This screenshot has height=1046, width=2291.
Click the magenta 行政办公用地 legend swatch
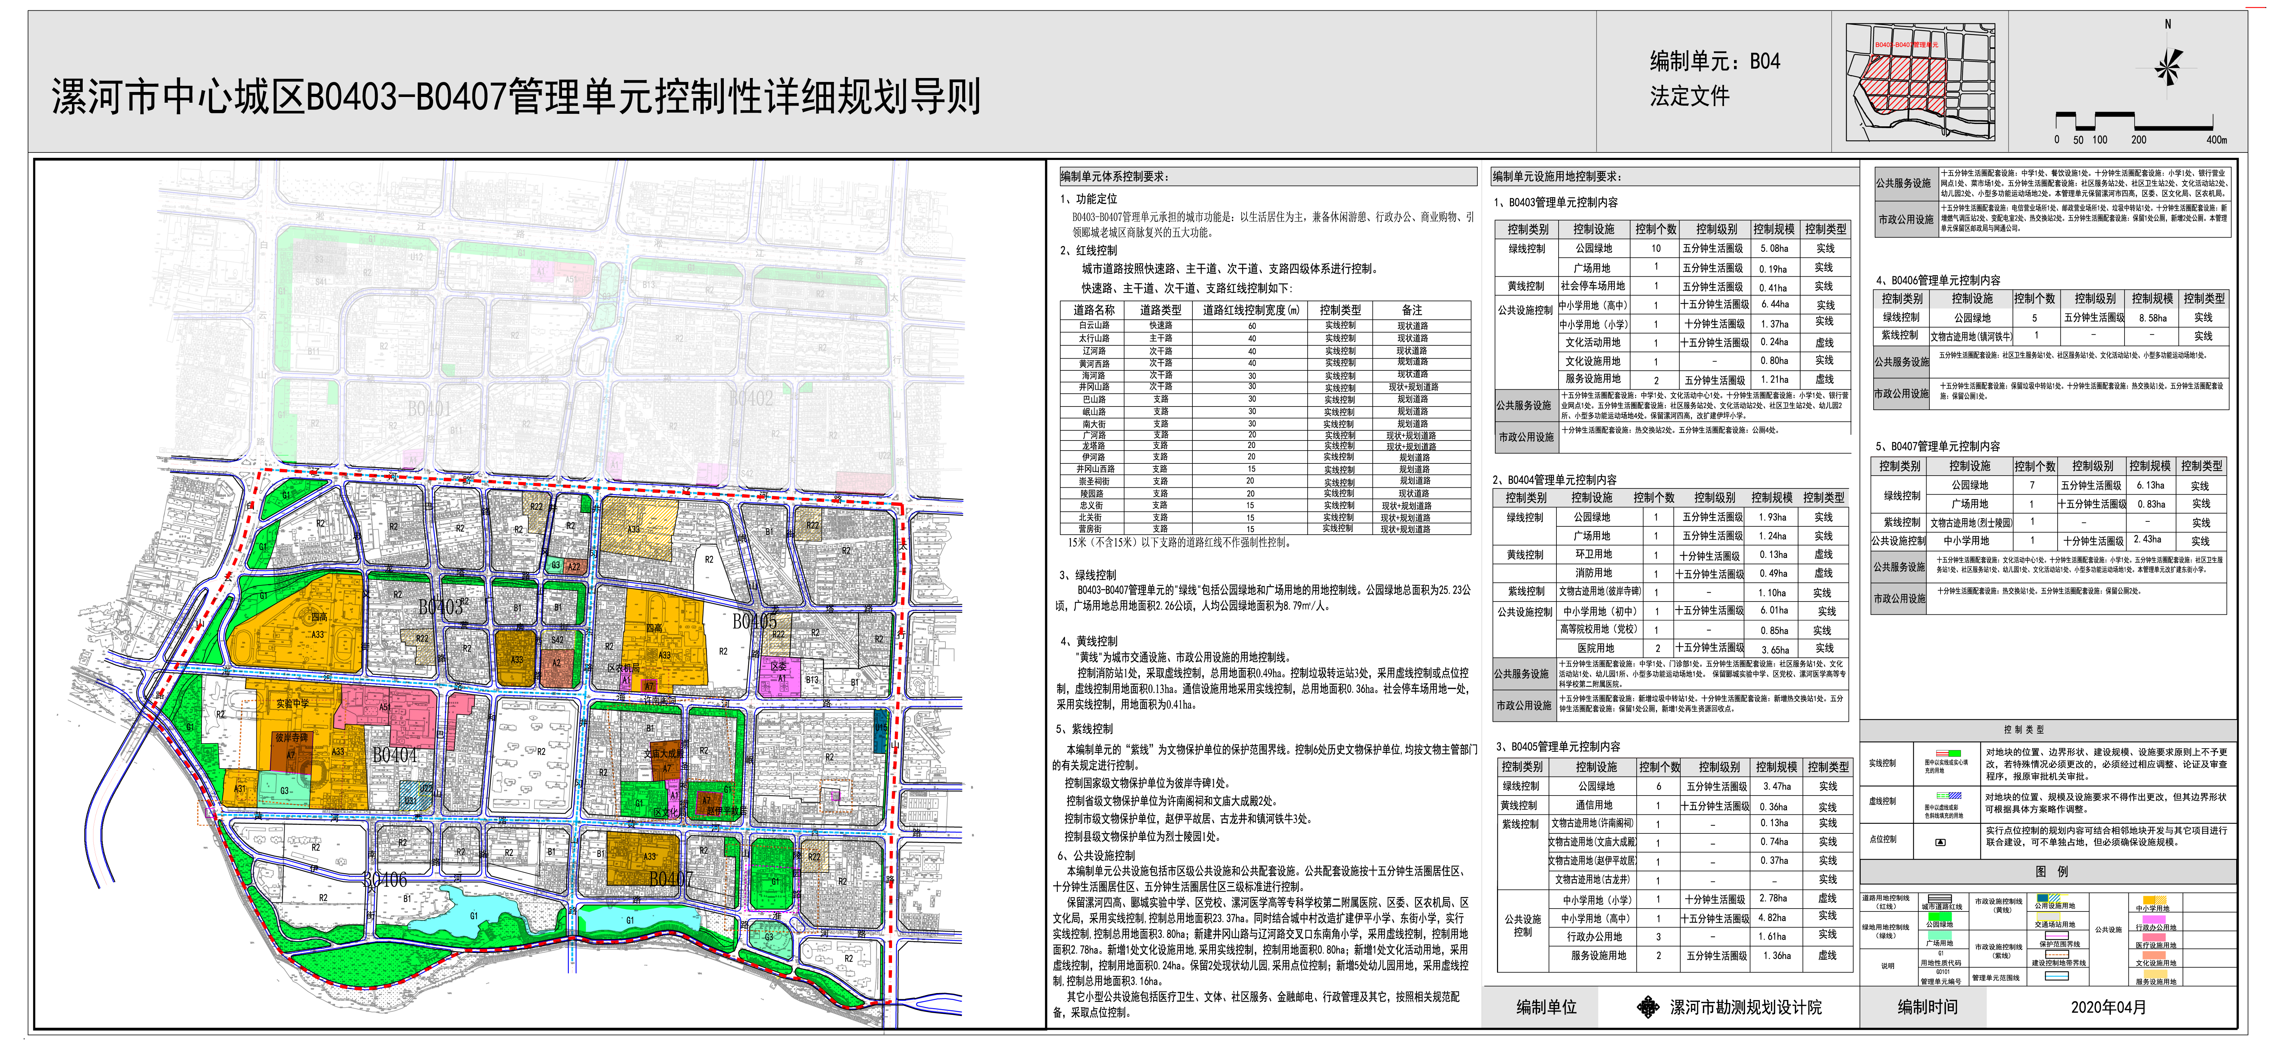point(2154,920)
